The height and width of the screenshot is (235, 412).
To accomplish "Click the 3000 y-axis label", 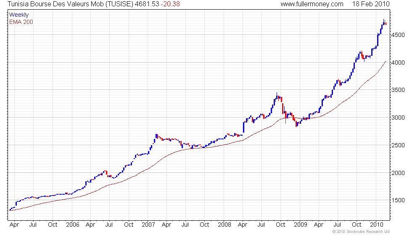I will pos(398,118).
